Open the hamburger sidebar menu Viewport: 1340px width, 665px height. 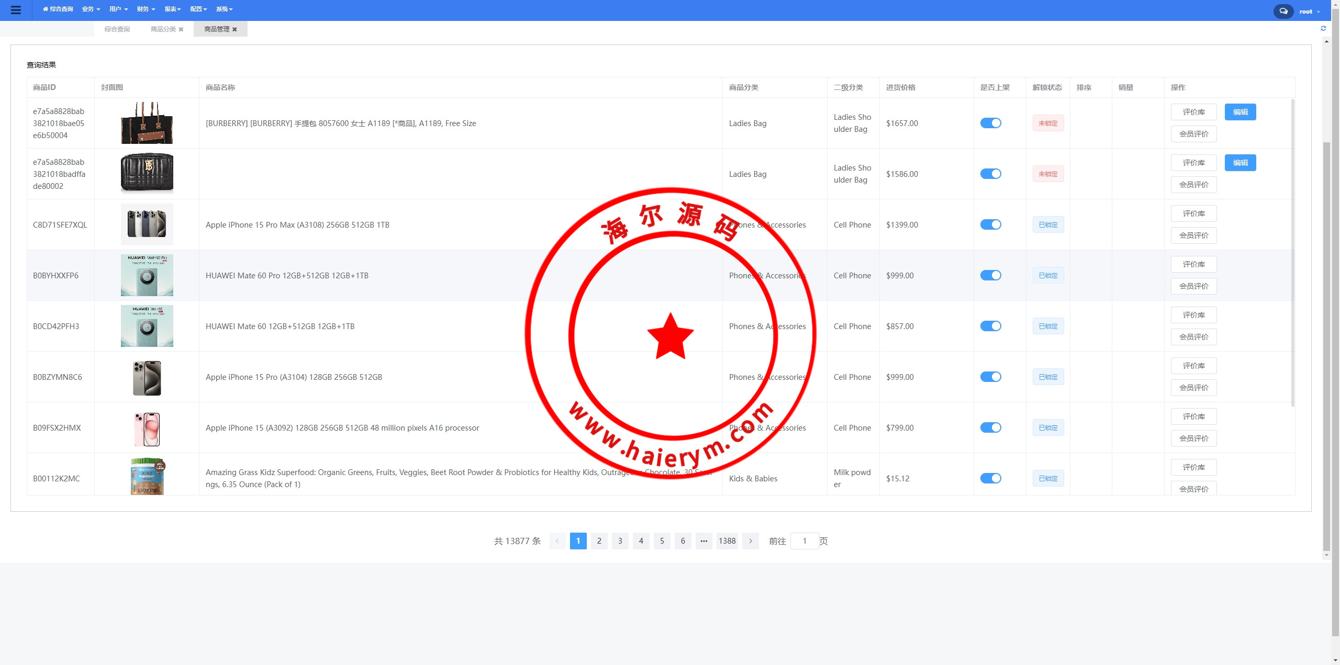point(16,10)
